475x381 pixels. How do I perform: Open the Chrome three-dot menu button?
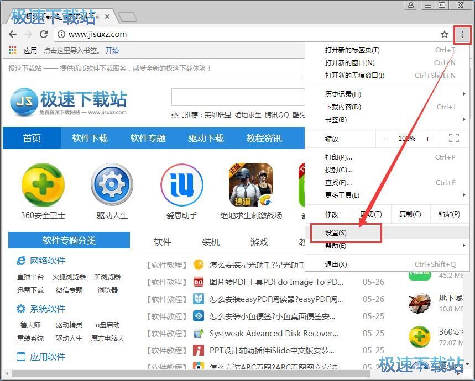462,34
